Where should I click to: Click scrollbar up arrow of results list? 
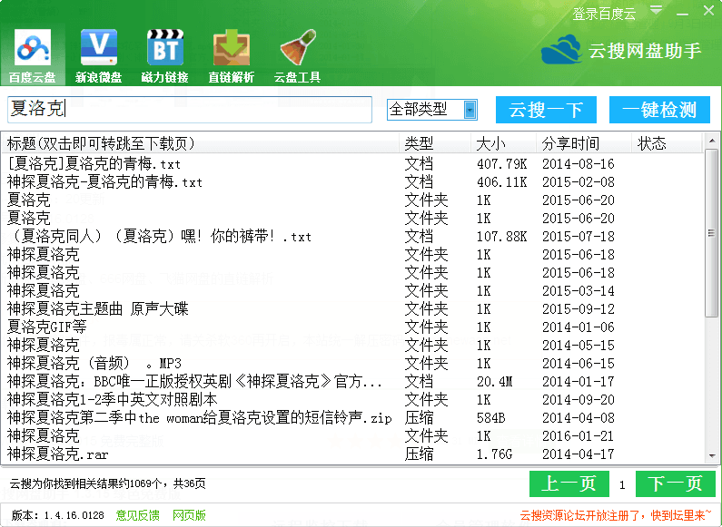click(x=712, y=141)
